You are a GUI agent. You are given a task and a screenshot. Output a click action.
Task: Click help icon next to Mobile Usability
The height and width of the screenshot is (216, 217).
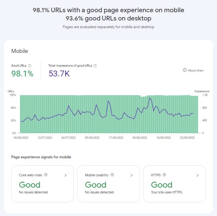(112, 175)
